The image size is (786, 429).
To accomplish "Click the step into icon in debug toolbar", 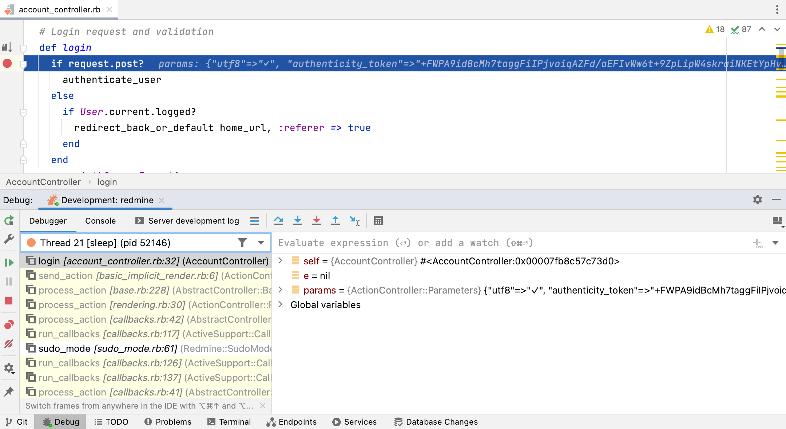I will [297, 221].
